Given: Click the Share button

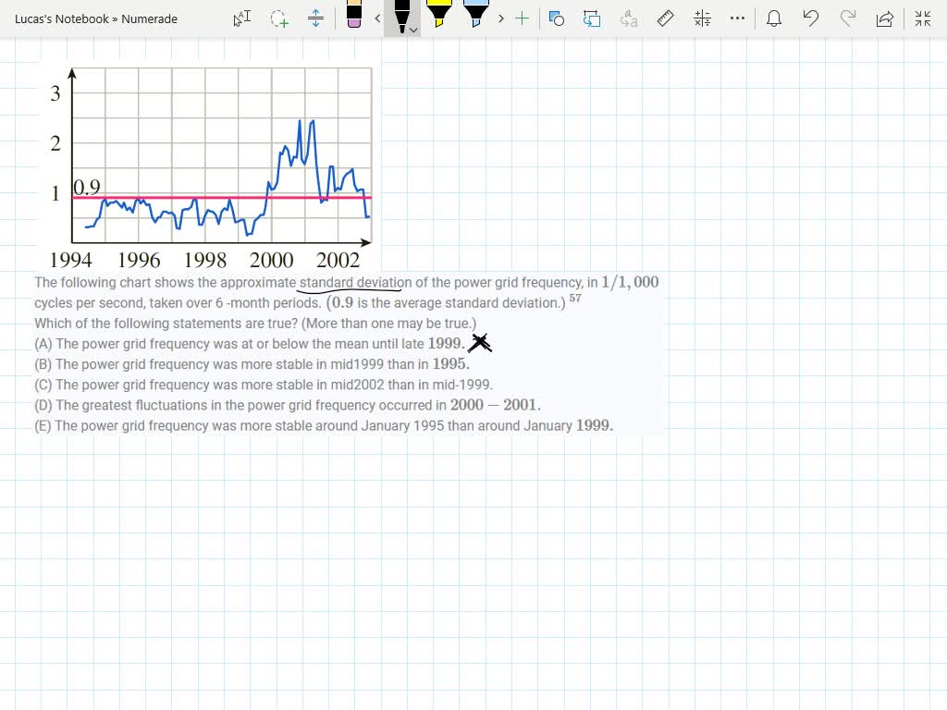Looking at the screenshot, I should point(885,18).
